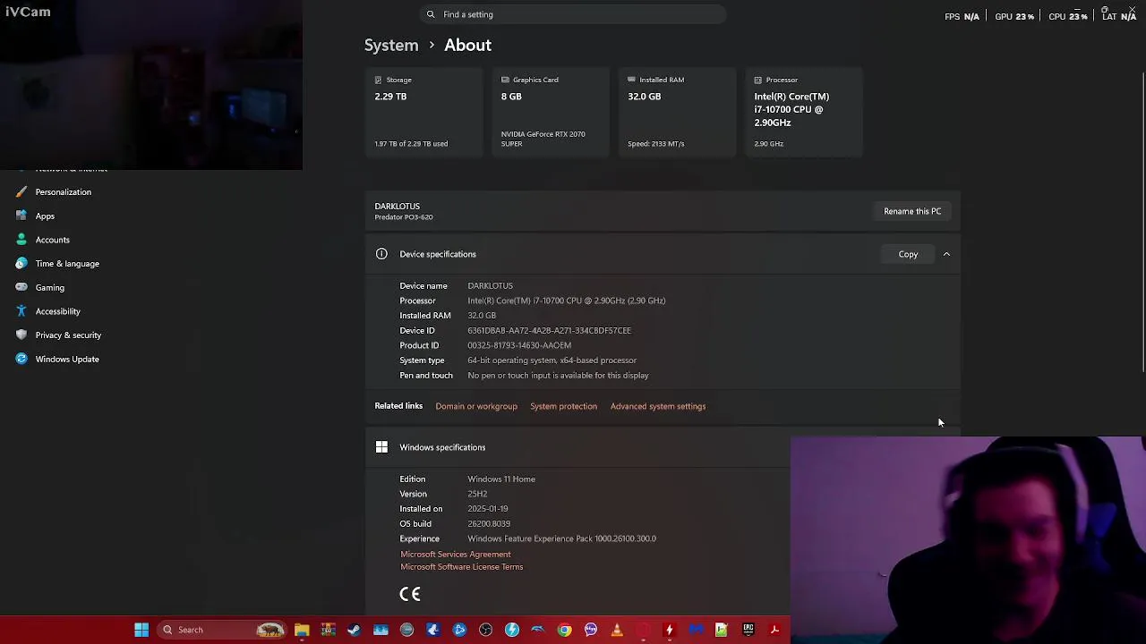Image resolution: width=1146 pixels, height=644 pixels.
Task: Open Windows Update in the sidebar
Action: pyautogui.click(x=58, y=359)
